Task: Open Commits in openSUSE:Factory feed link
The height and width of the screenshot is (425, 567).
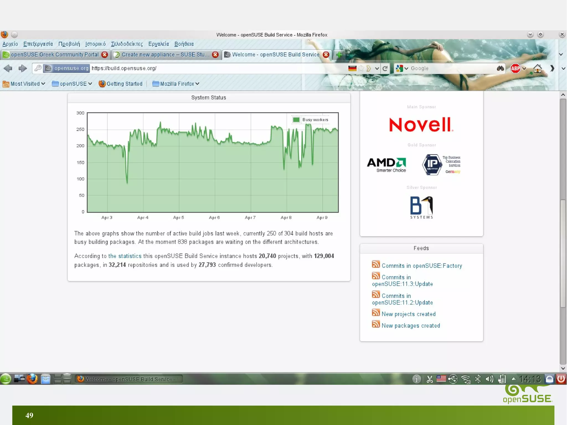Action: tap(422, 266)
